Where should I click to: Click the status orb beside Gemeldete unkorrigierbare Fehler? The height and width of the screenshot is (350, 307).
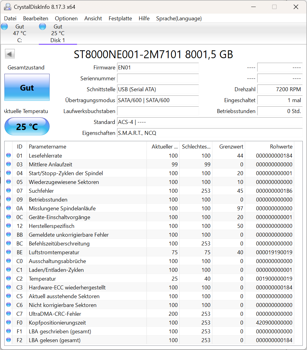tap(8, 234)
